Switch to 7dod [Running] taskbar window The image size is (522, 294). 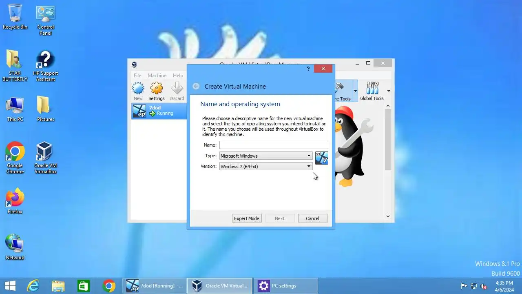(155, 286)
